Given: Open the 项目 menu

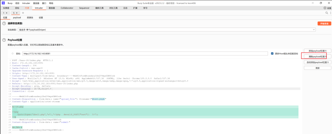Looking at the screenshot, I should click(18, 3).
